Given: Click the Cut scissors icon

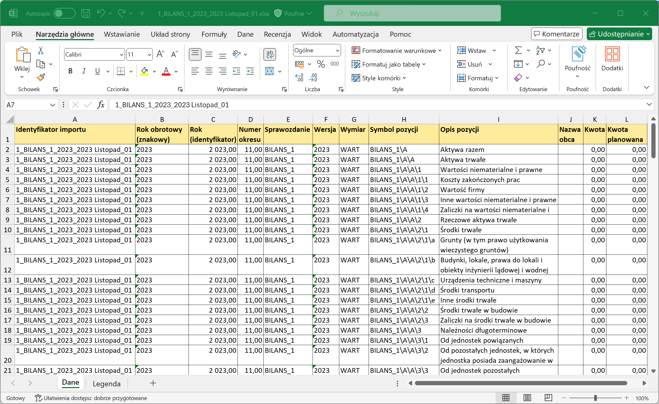Looking at the screenshot, I should click(41, 50).
